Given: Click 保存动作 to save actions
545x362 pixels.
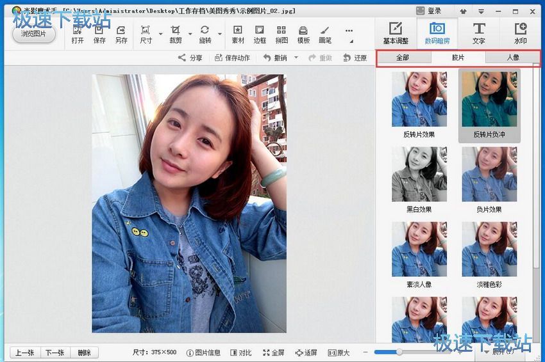Looking at the screenshot, I should tap(232, 58).
